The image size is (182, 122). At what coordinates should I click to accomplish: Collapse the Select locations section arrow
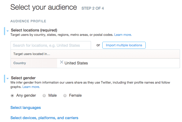tap(7, 30)
